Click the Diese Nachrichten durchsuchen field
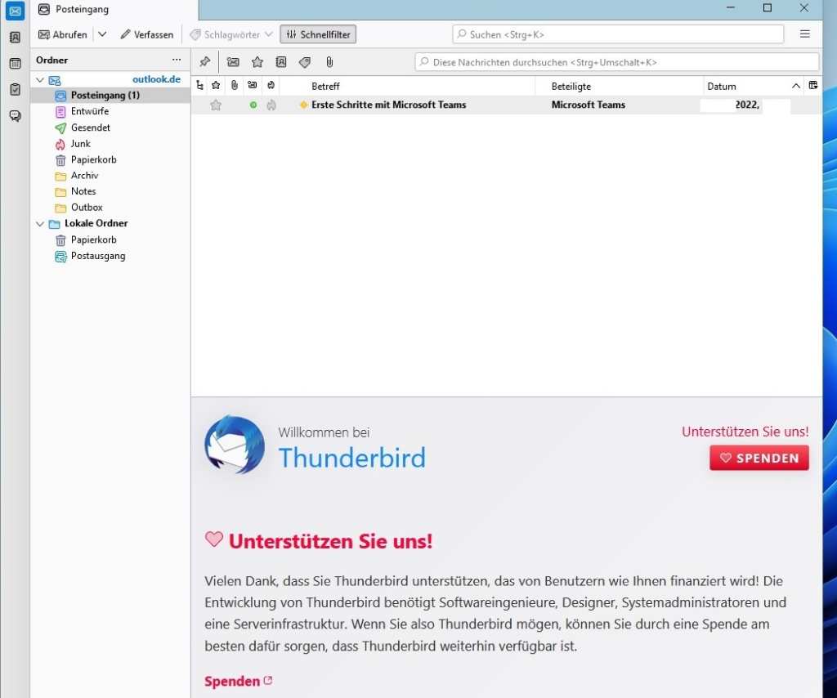The image size is (837, 698). [616, 62]
